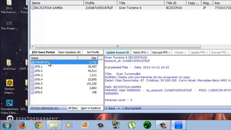Open the Cheats menu
The image size is (231, 130).
pos(180,52)
